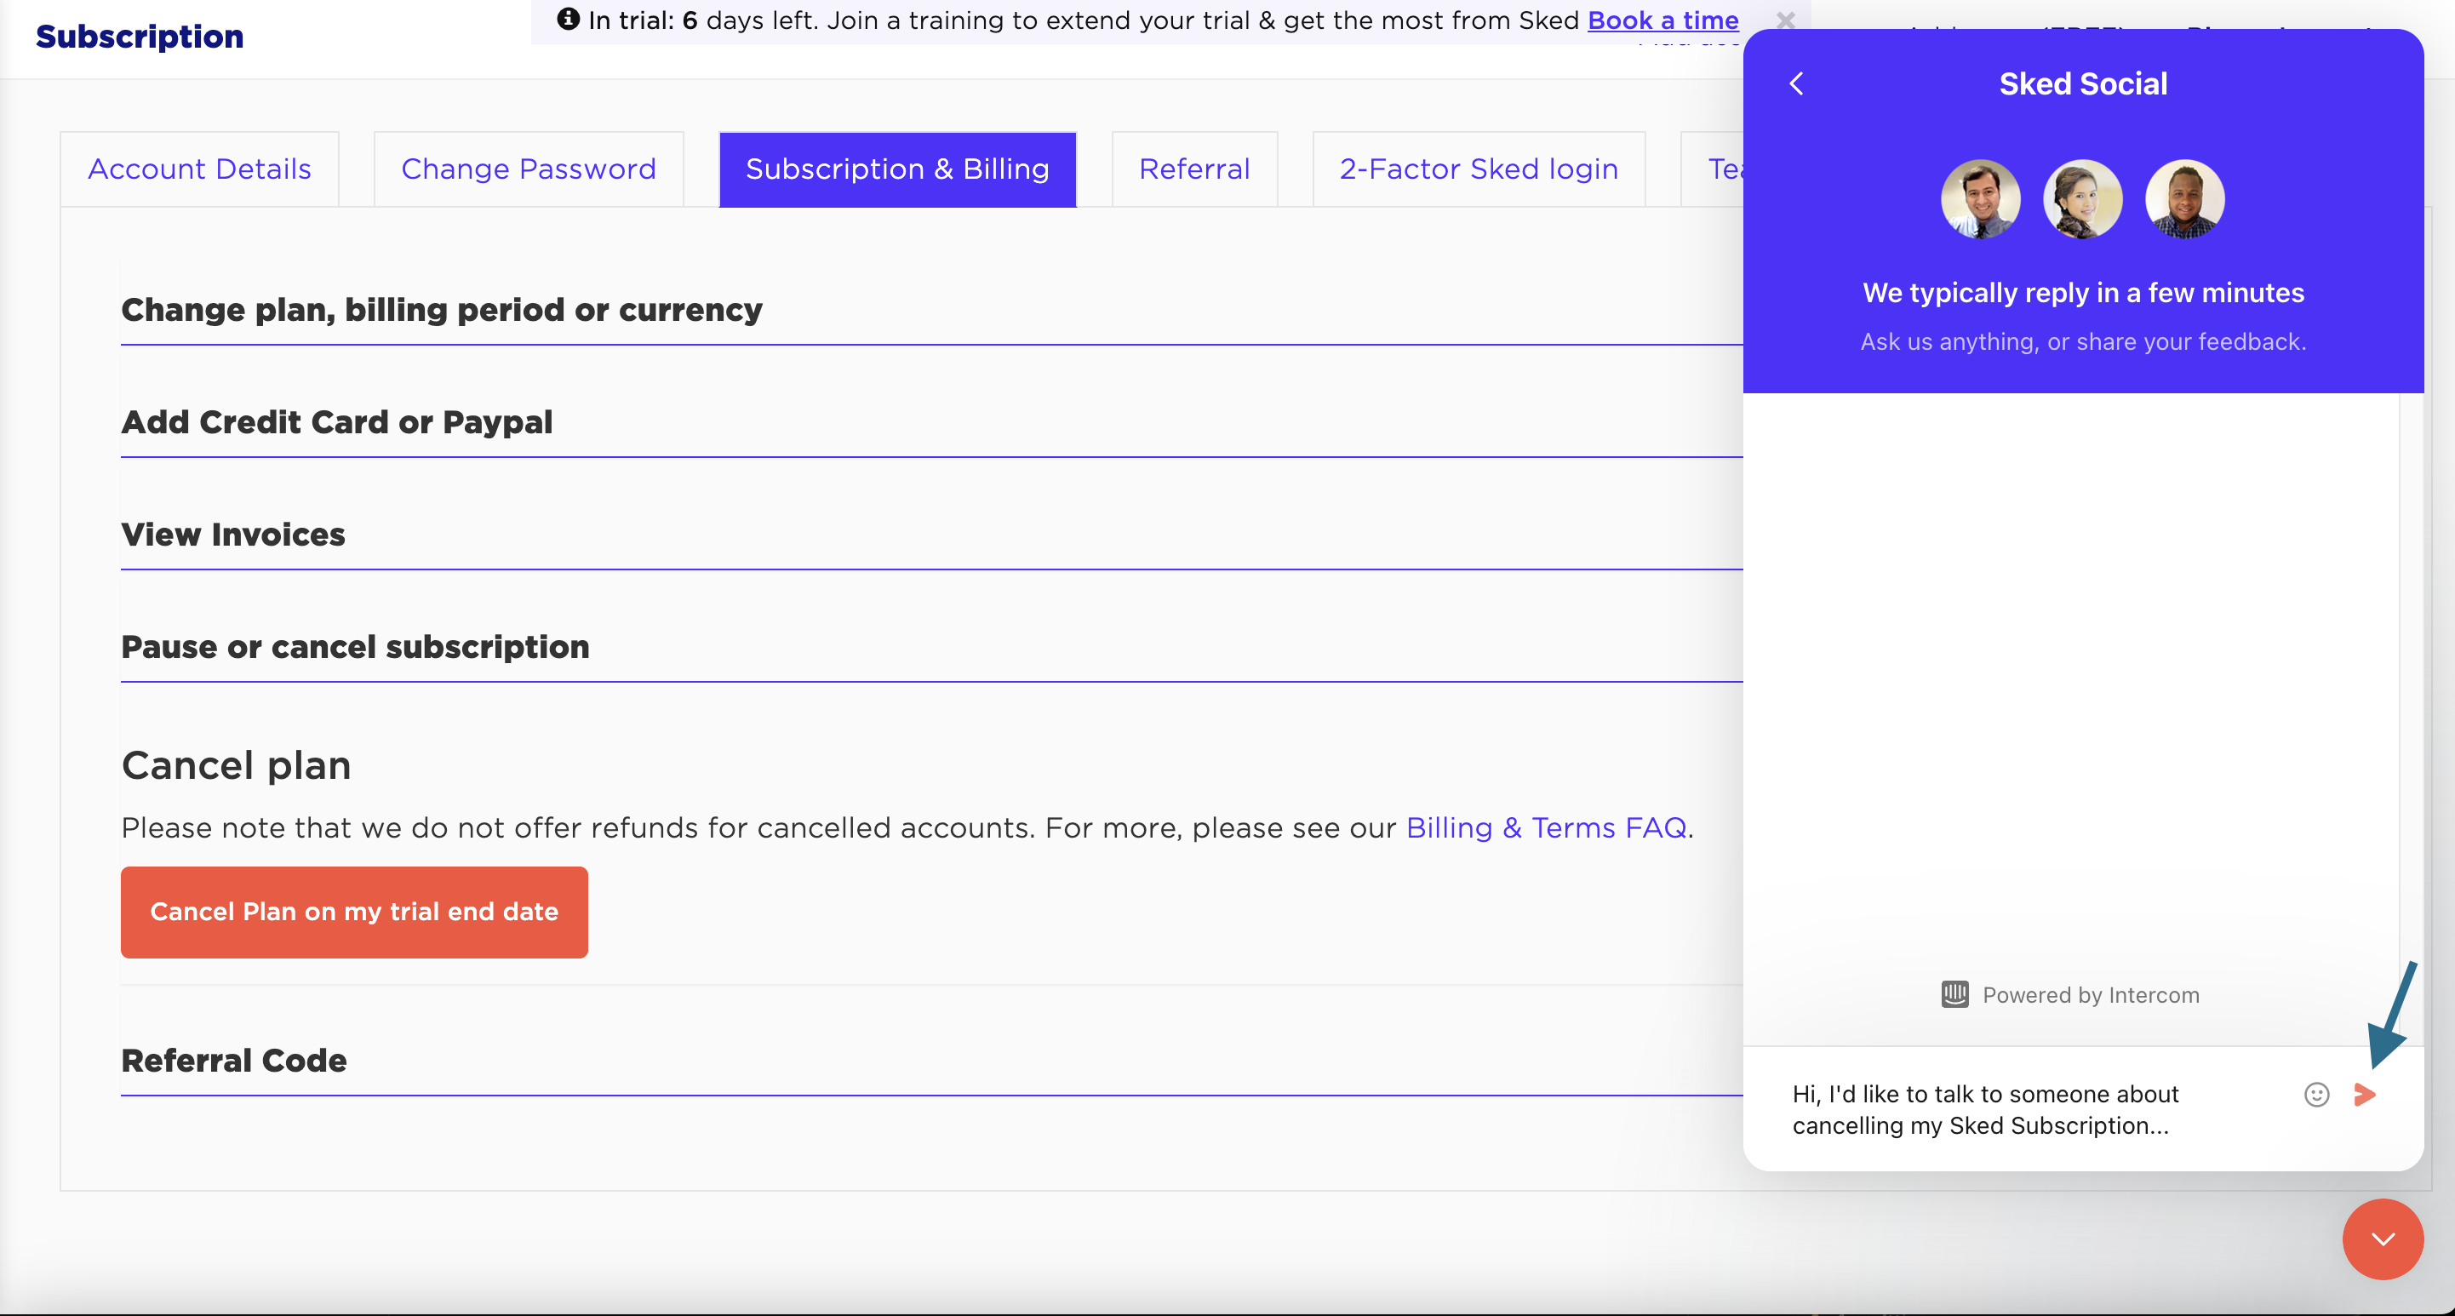Open the Billing & Terms FAQ link
Image resolution: width=2455 pixels, height=1316 pixels.
point(1546,828)
